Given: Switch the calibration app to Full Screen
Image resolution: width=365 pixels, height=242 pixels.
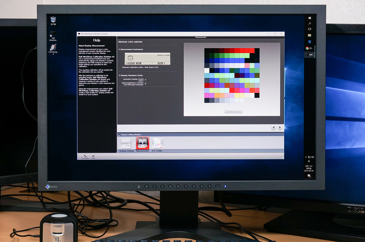Looking at the screenshot, I should (85, 157).
